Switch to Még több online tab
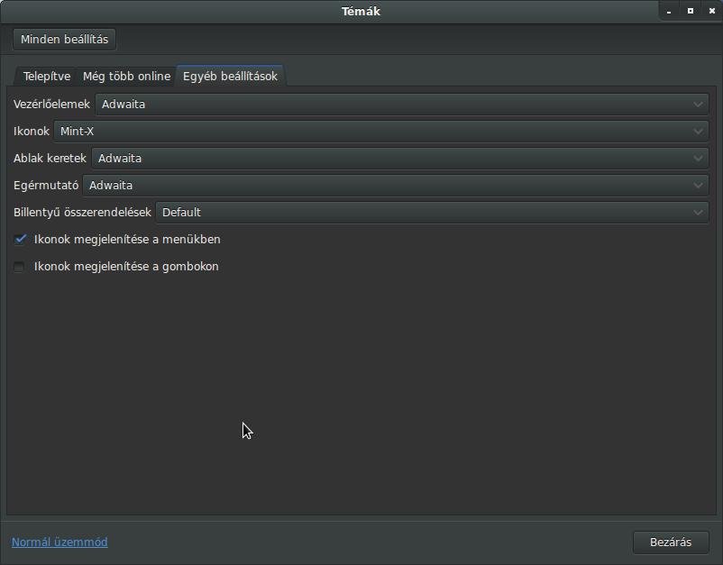The image size is (723, 565). click(126, 76)
